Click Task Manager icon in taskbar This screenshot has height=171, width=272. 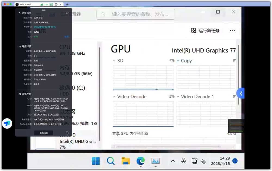(x=155, y=161)
